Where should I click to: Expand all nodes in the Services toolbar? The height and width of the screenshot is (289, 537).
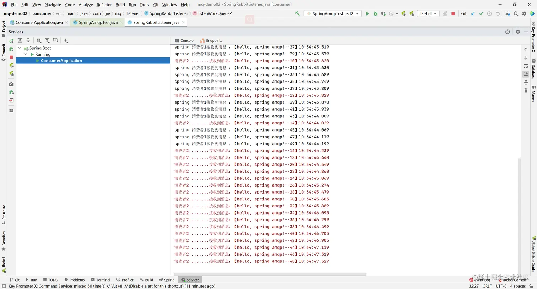20,40
